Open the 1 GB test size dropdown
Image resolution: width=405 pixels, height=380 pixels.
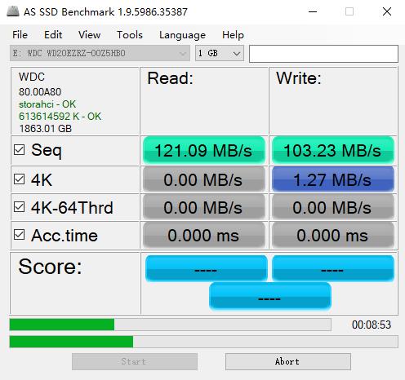[x=220, y=53]
